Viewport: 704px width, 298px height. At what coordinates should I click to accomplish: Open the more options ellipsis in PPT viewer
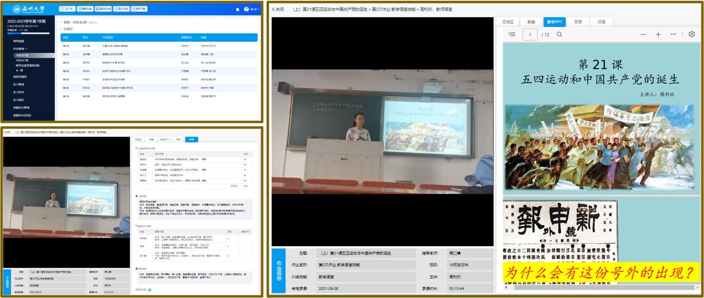pos(673,35)
